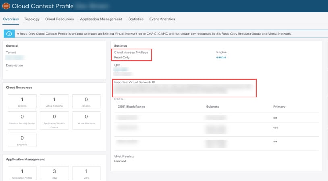Image resolution: width=328 pixels, height=181 pixels.
Task: Open the Event Analytics tab
Action: pyautogui.click(x=162, y=19)
